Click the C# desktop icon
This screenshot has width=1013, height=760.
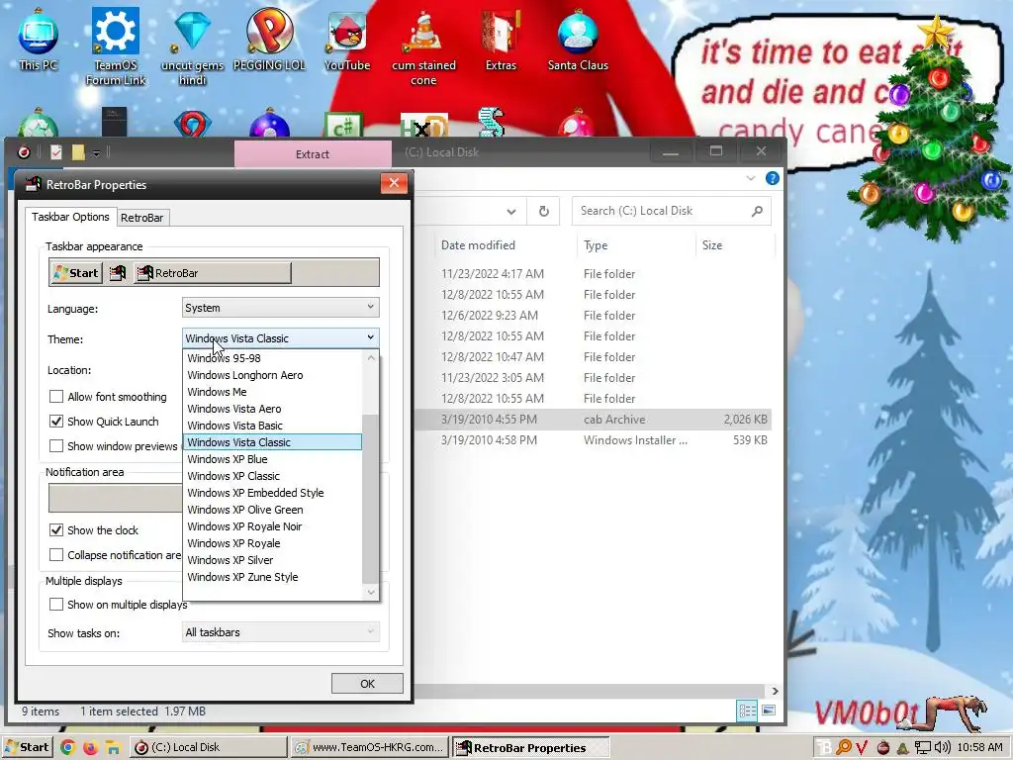(343, 125)
